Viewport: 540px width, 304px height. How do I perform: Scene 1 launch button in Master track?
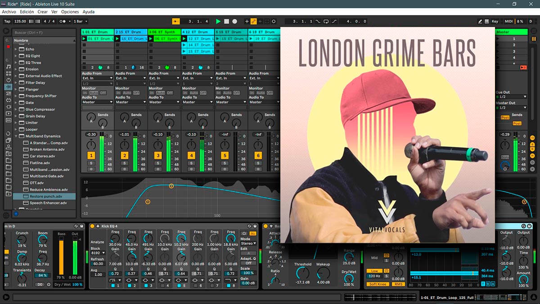499,39
